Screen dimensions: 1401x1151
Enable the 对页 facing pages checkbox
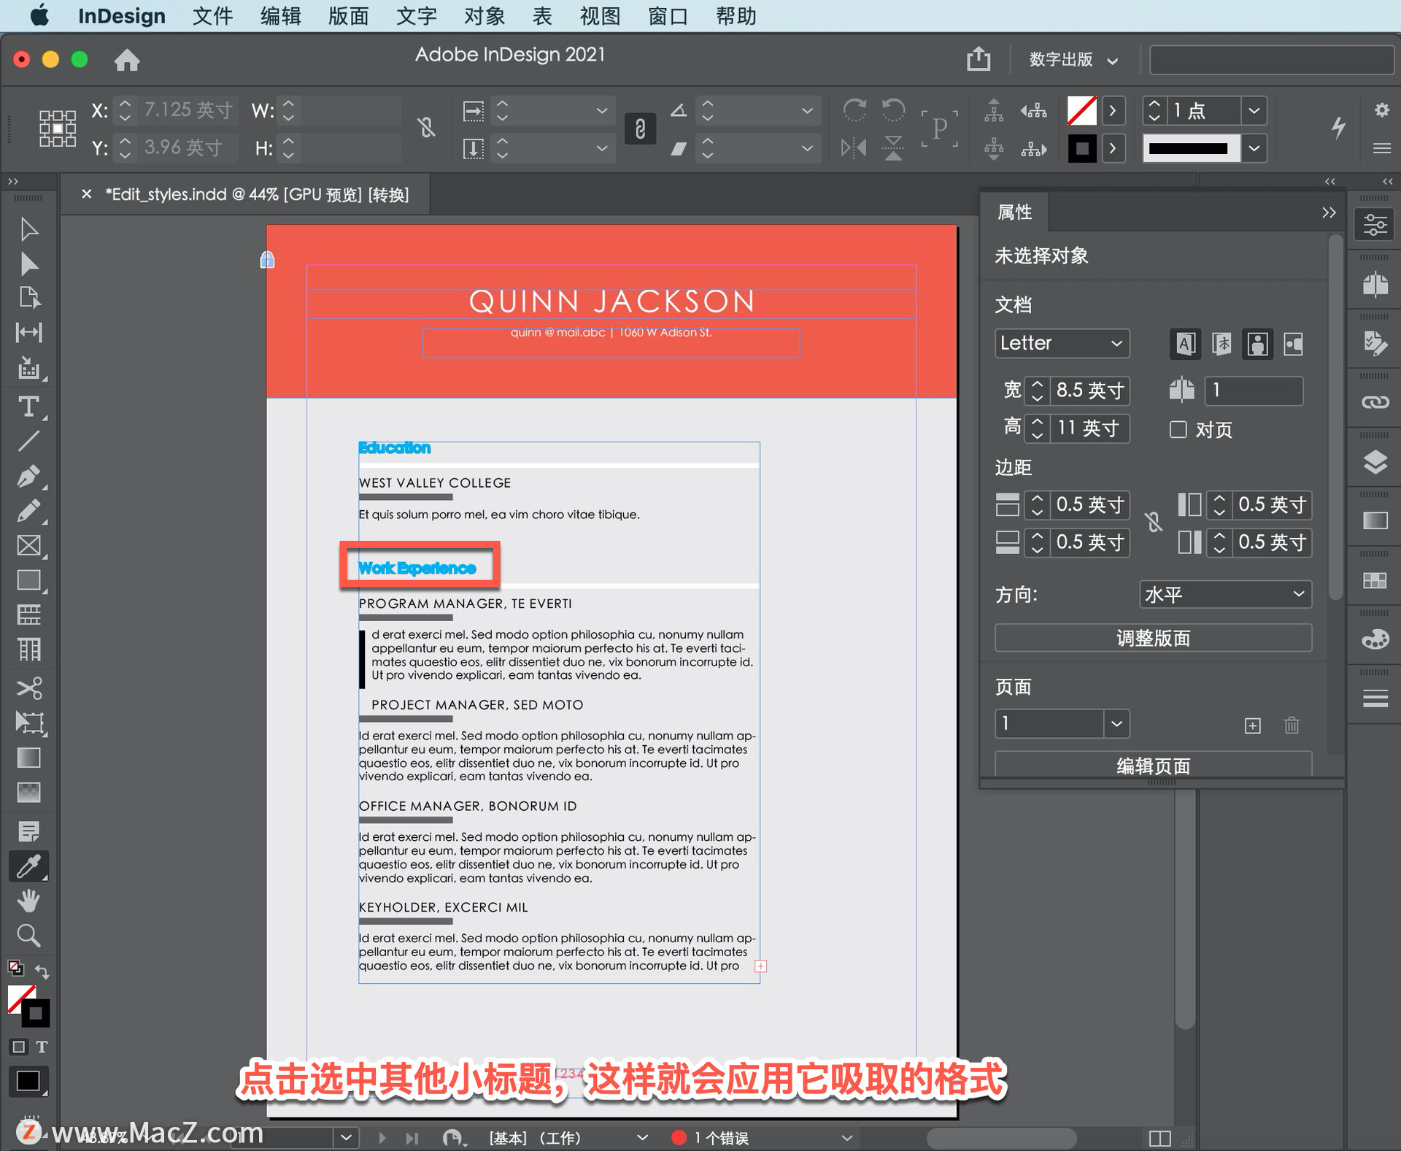[x=1178, y=429]
